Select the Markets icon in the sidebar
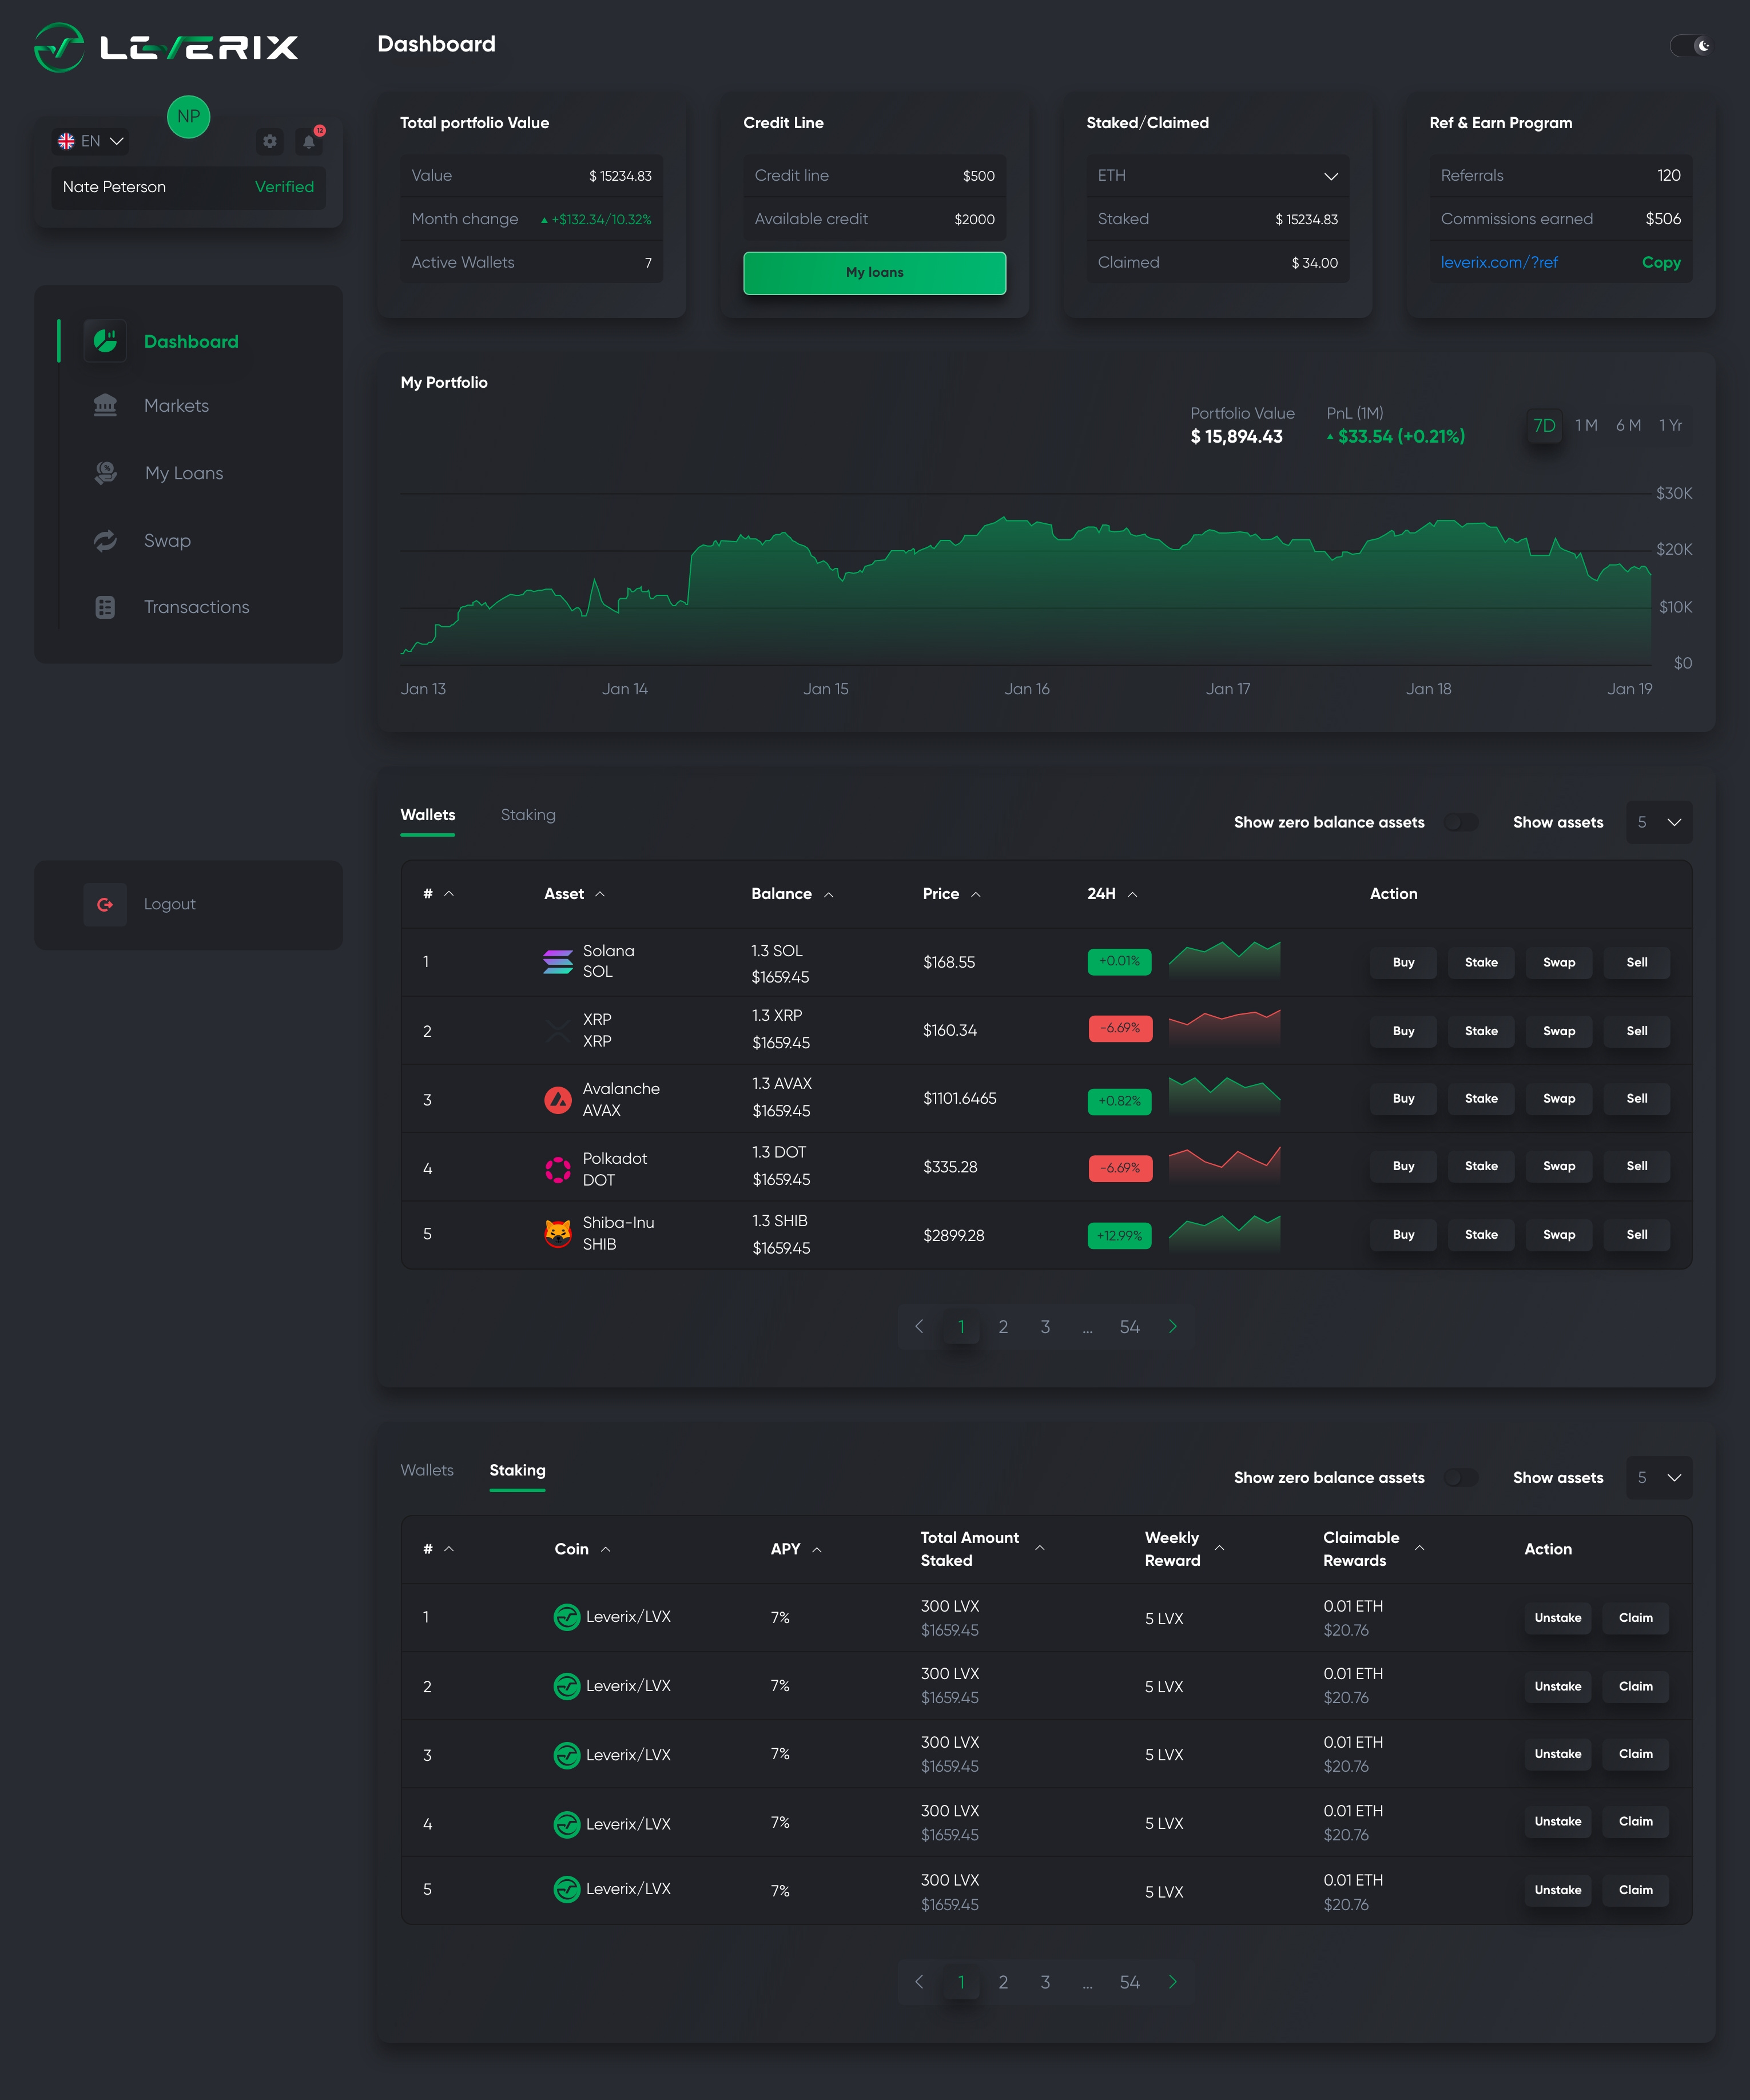Image resolution: width=1750 pixels, height=2100 pixels. (105, 405)
